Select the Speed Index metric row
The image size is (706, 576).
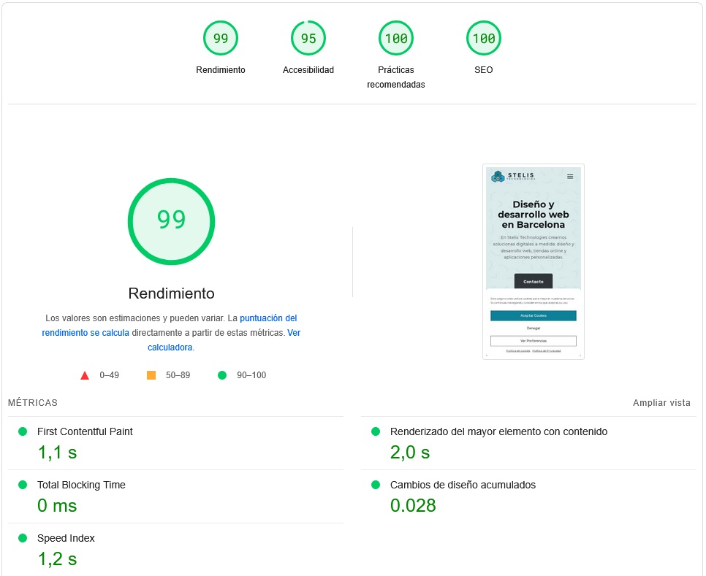pyautogui.click(x=66, y=538)
